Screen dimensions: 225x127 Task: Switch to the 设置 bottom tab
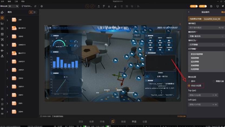pos(145,122)
